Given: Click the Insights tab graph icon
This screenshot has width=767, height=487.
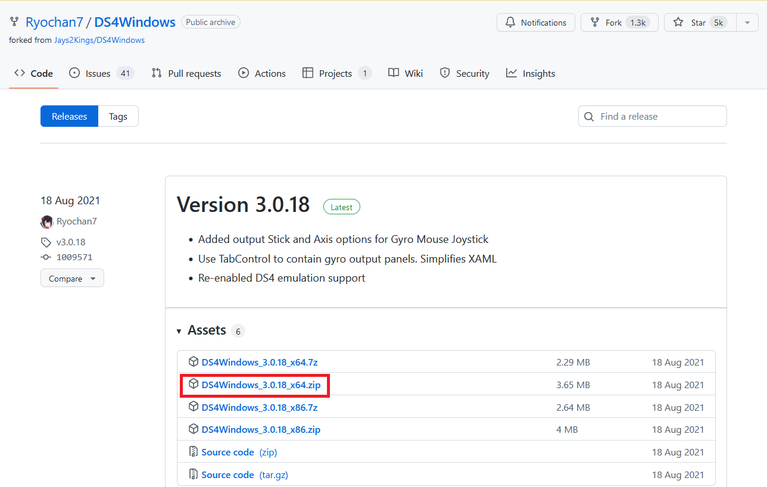Looking at the screenshot, I should pos(512,73).
